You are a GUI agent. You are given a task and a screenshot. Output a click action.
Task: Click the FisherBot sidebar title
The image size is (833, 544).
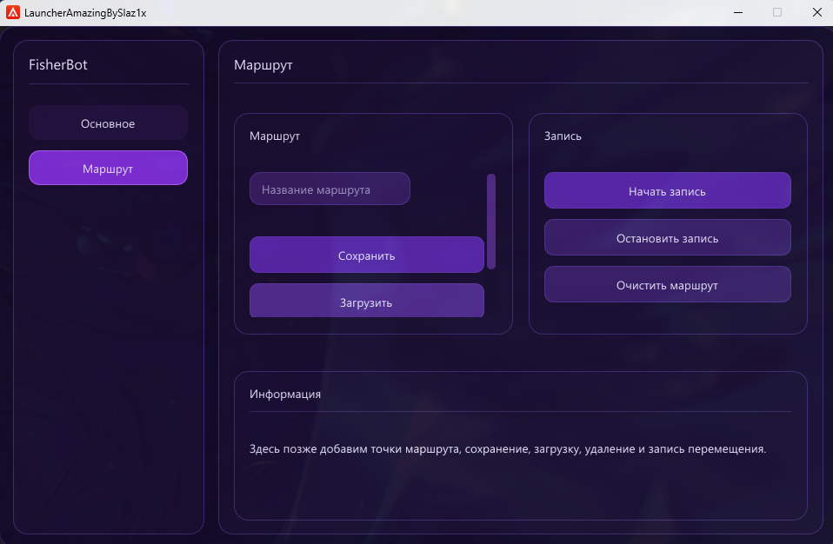[x=58, y=65]
